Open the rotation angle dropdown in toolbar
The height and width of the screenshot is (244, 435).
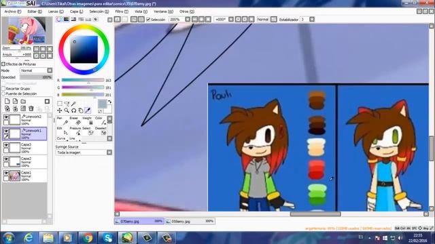coord(231,20)
